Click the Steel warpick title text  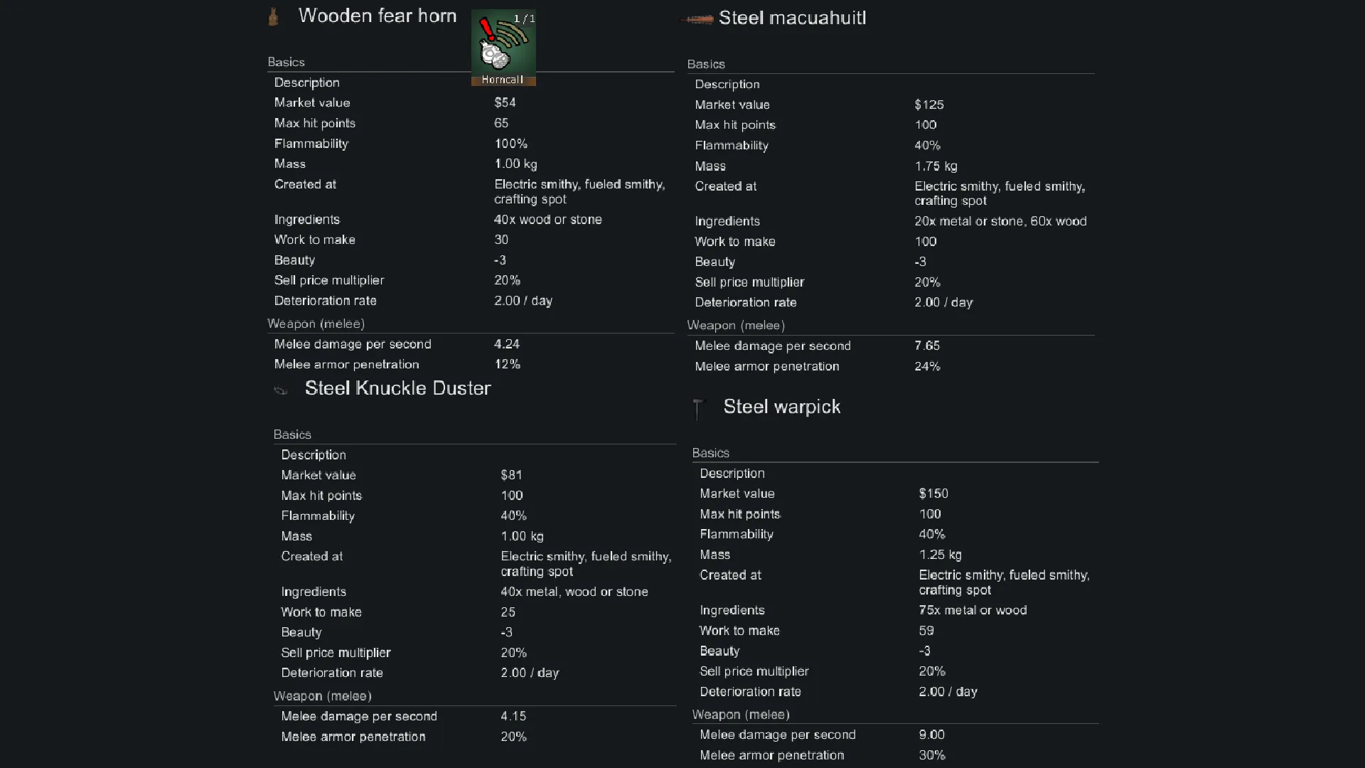tap(781, 407)
